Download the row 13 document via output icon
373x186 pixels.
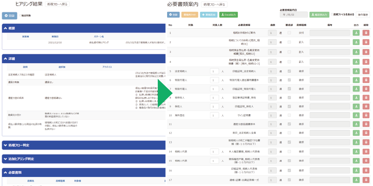point(356,142)
